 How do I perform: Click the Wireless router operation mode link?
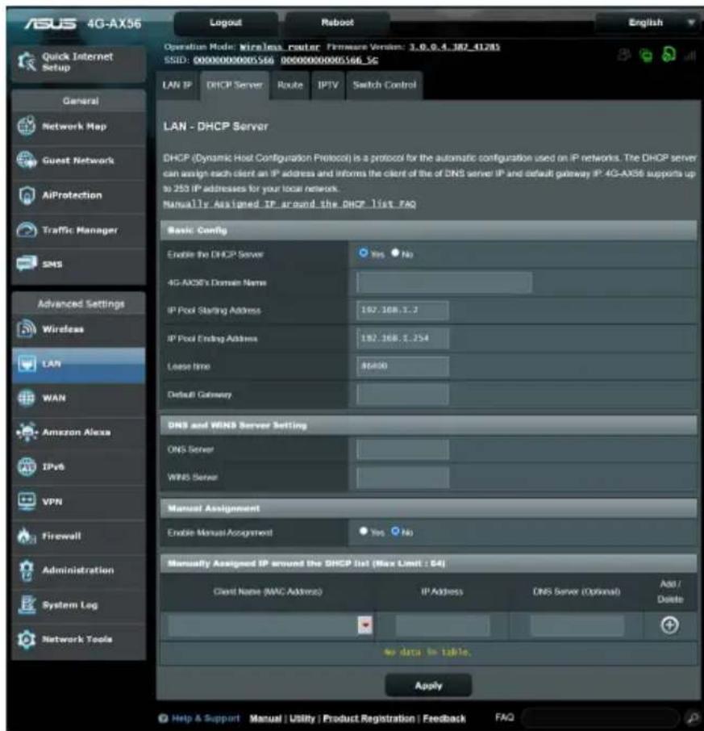280,47
